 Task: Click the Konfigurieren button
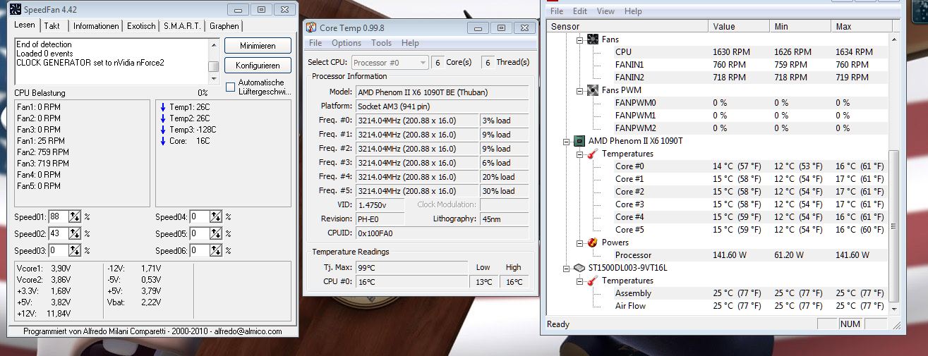tap(258, 66)
